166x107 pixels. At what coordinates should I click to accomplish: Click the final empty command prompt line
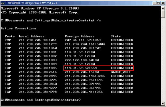point(41,100)
